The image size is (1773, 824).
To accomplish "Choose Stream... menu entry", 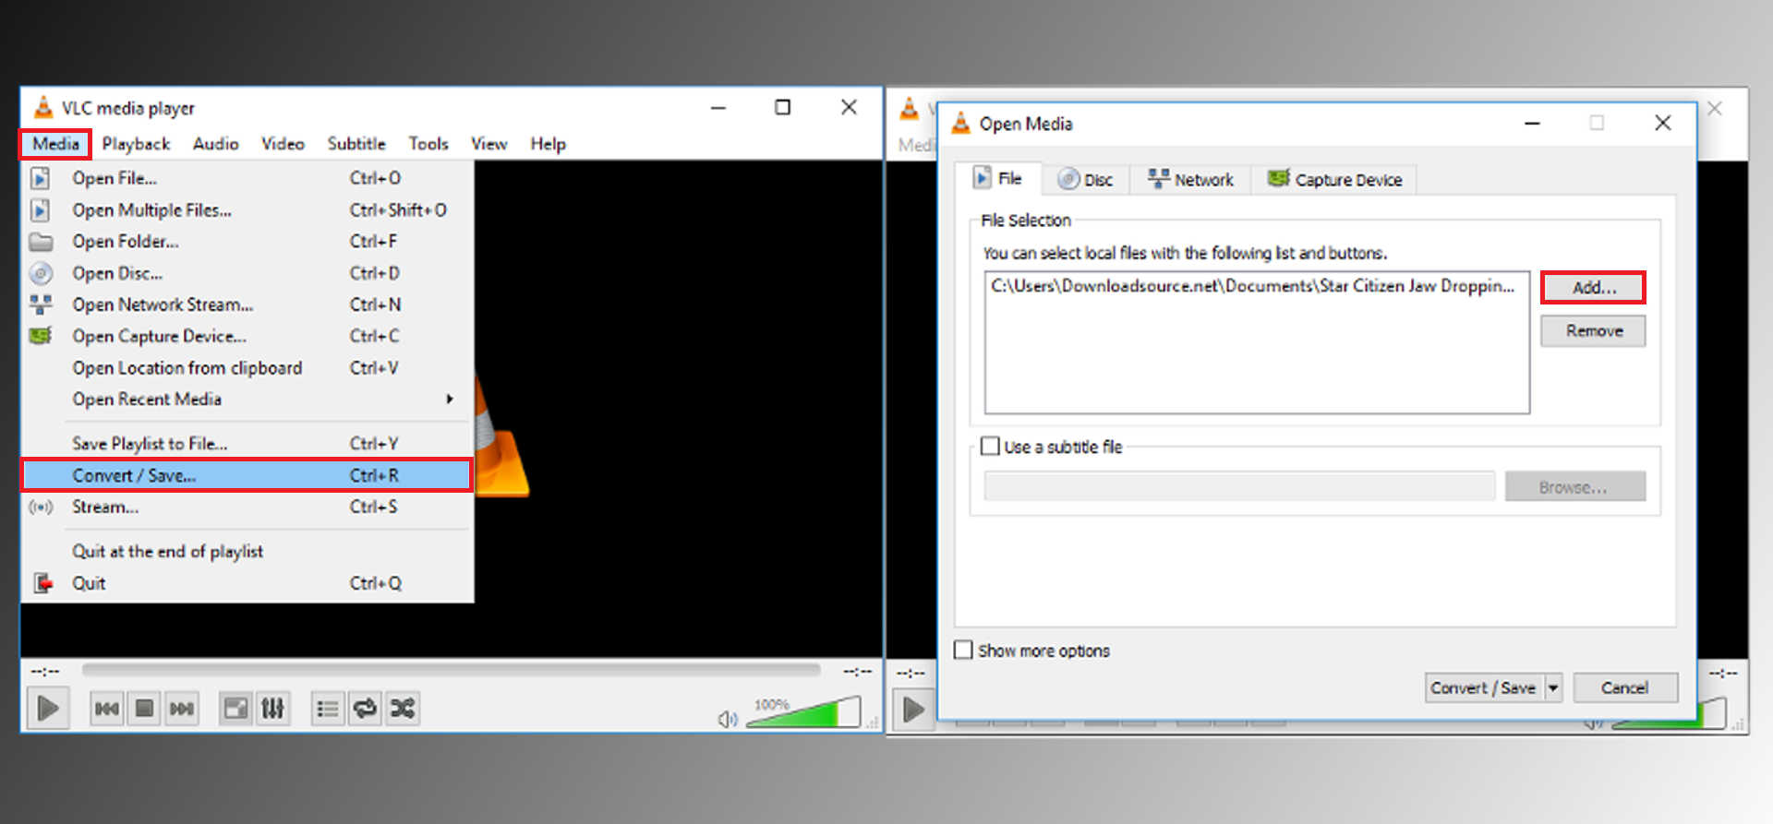I will coord(247,507).
